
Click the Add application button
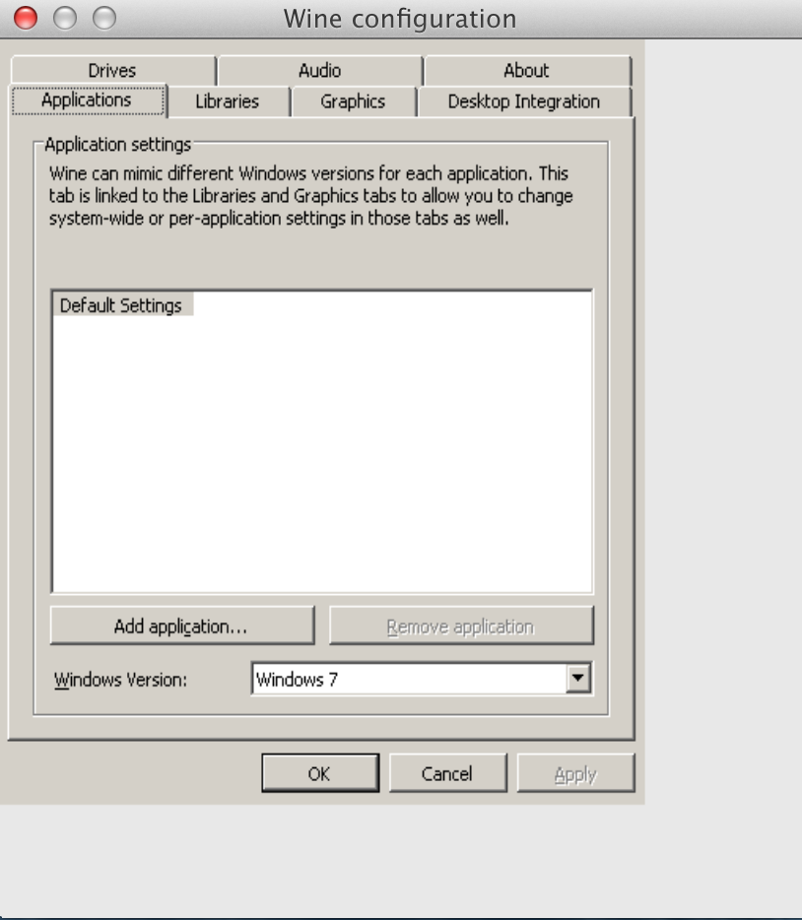[181, 626]
